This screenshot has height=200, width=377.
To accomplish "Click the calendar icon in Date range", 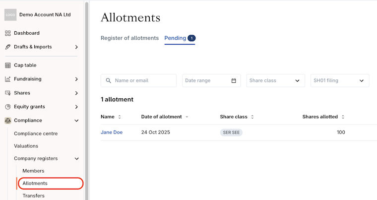I will pos(234,80).
